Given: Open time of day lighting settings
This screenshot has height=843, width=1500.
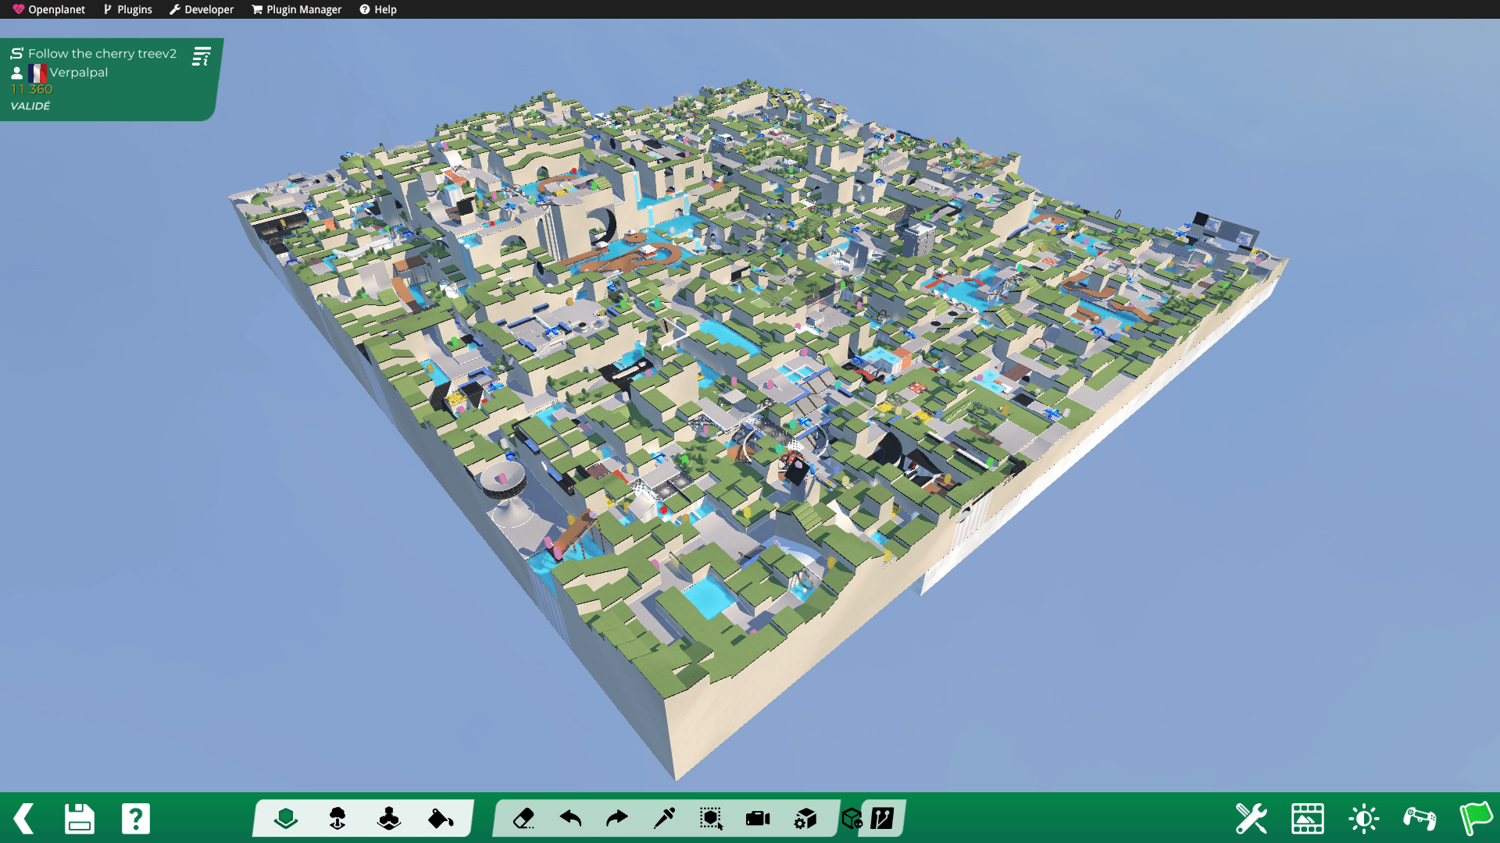Looking at the screenshot, I should [x=1364, y=819].
